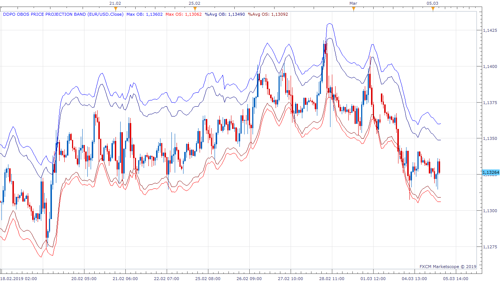The image size is (503, 283).
Task: Click the 18.02.2019 02:00 time label
Action: 18,278
